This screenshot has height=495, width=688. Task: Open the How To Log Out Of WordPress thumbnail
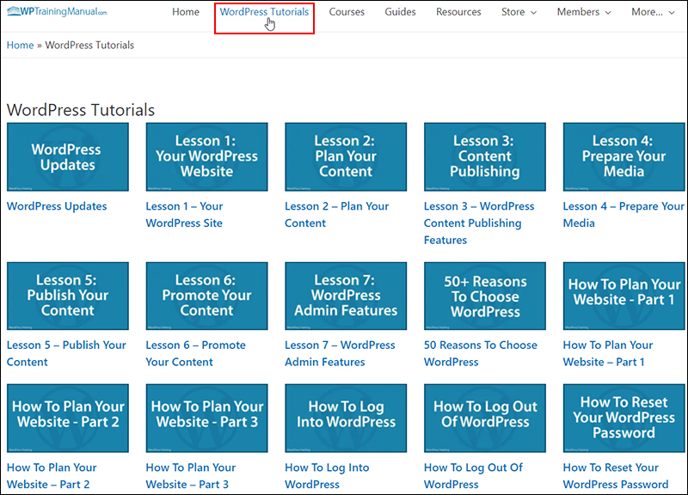pos(485,419)
